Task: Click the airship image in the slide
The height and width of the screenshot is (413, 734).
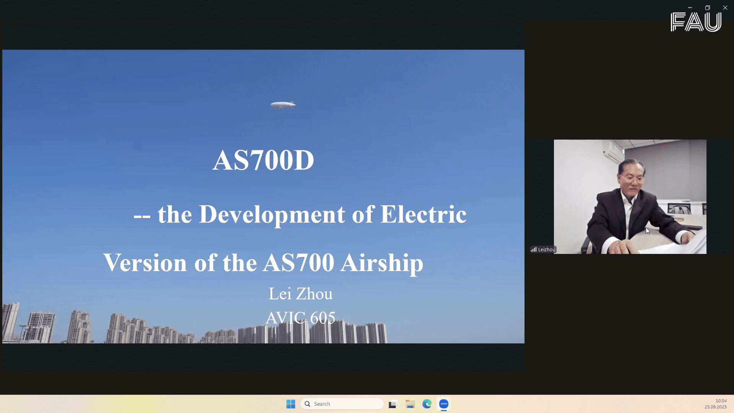Action: click(283, 104)
